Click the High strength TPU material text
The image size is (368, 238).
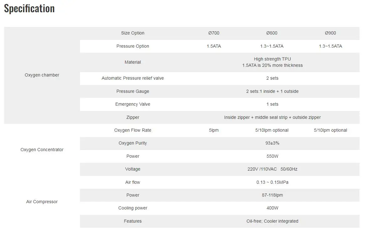click(x=272, y=59)
